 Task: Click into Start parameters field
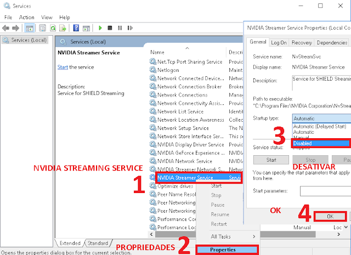tap(325, 191)
